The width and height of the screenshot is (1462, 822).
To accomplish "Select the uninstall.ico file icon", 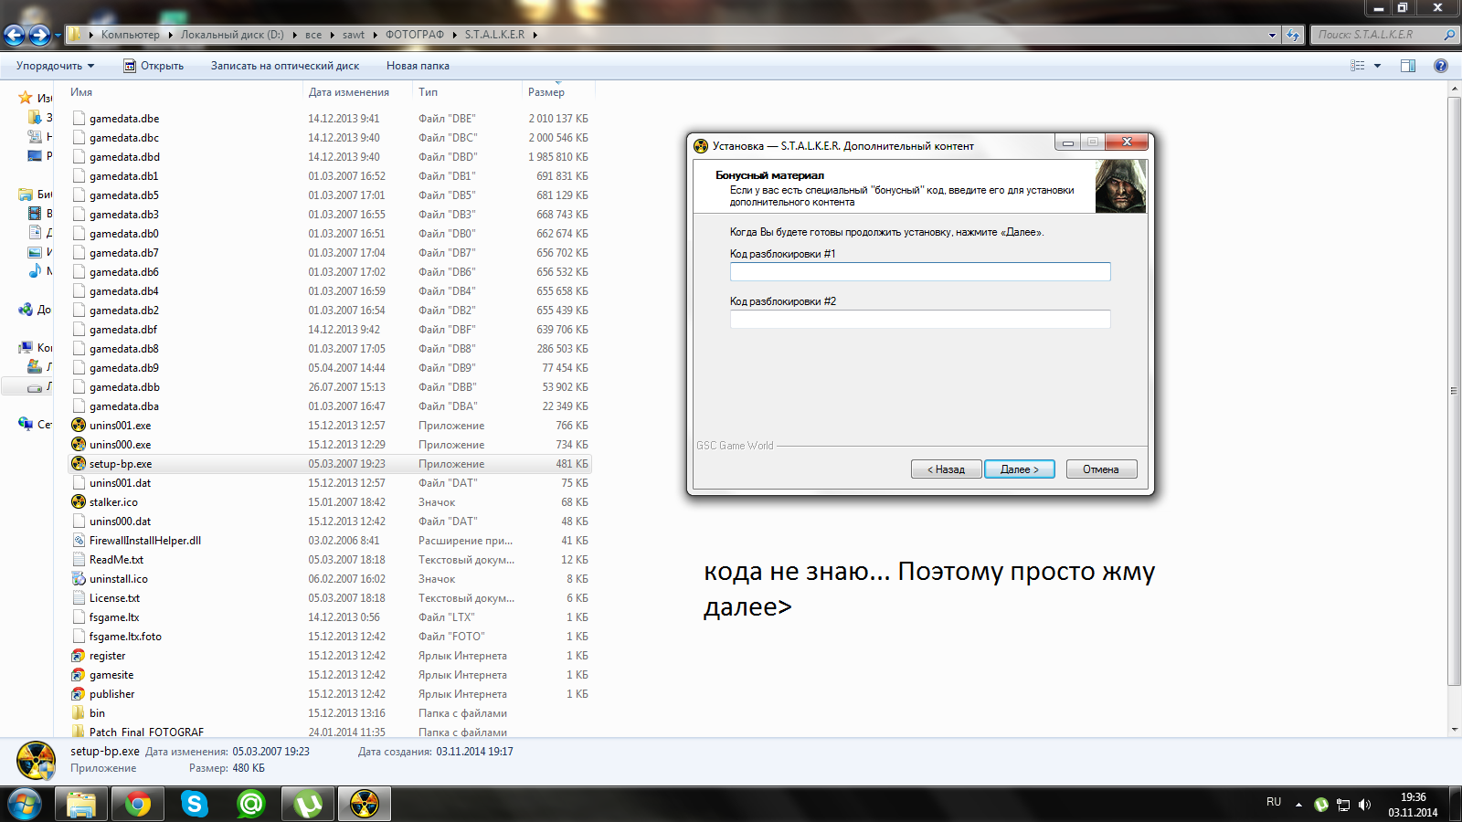I will (79, 579).
